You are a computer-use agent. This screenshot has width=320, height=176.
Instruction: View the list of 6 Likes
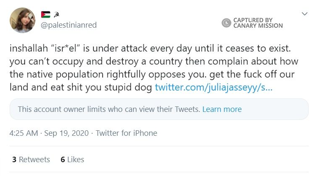[x=72, y=160]
